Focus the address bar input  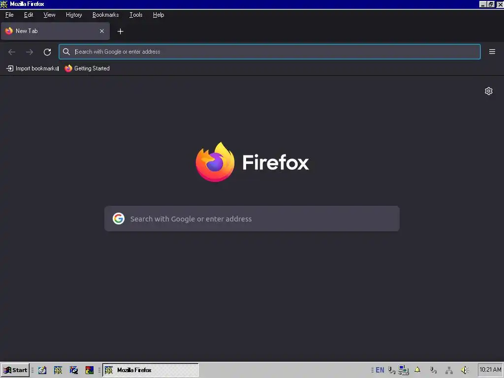coord(269,51)
